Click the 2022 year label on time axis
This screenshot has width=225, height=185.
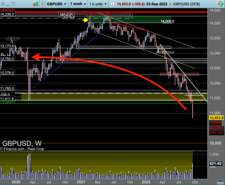point(146,182)
